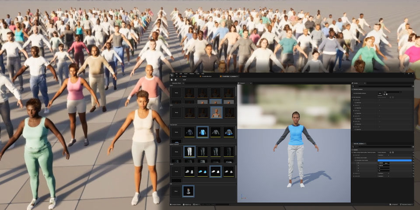Choose None in the Head section
Screen dimensions: 420x210
coord(176,93)
